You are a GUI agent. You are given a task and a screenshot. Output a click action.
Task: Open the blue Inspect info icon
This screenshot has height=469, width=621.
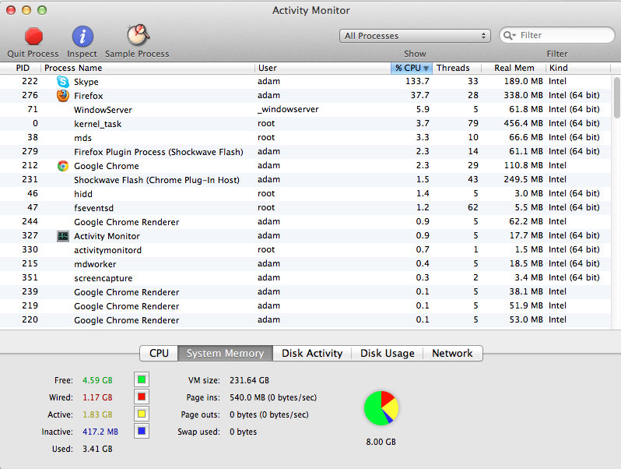(82, 37)
